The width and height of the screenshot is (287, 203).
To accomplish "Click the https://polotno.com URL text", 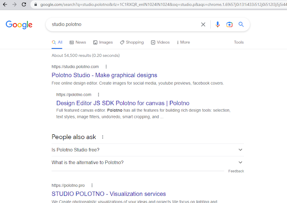I will click(x=74, y=95).
